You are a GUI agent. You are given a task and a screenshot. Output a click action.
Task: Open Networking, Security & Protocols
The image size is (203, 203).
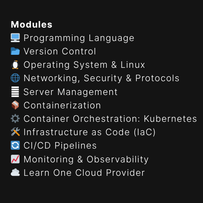pyautogui.click(x=101, y=78)
